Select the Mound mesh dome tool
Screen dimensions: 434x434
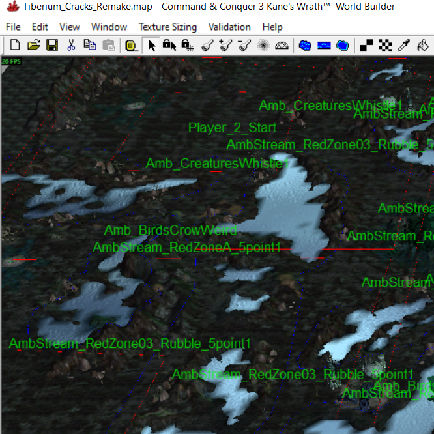click(282, 45)
